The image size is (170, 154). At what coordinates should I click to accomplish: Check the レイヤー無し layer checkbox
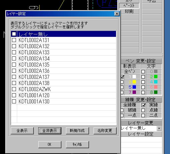(x=14, y=34)
